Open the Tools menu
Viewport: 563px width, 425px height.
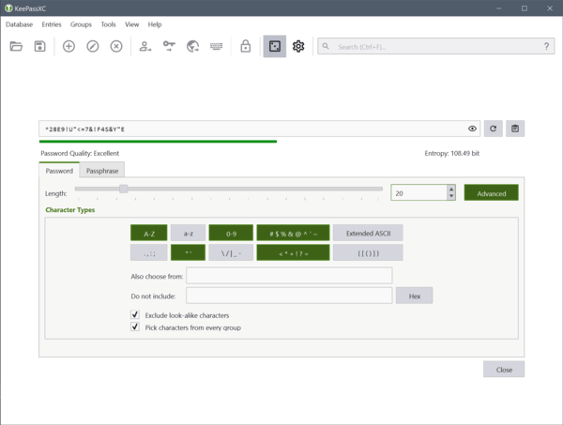click(x=108, y=24)
